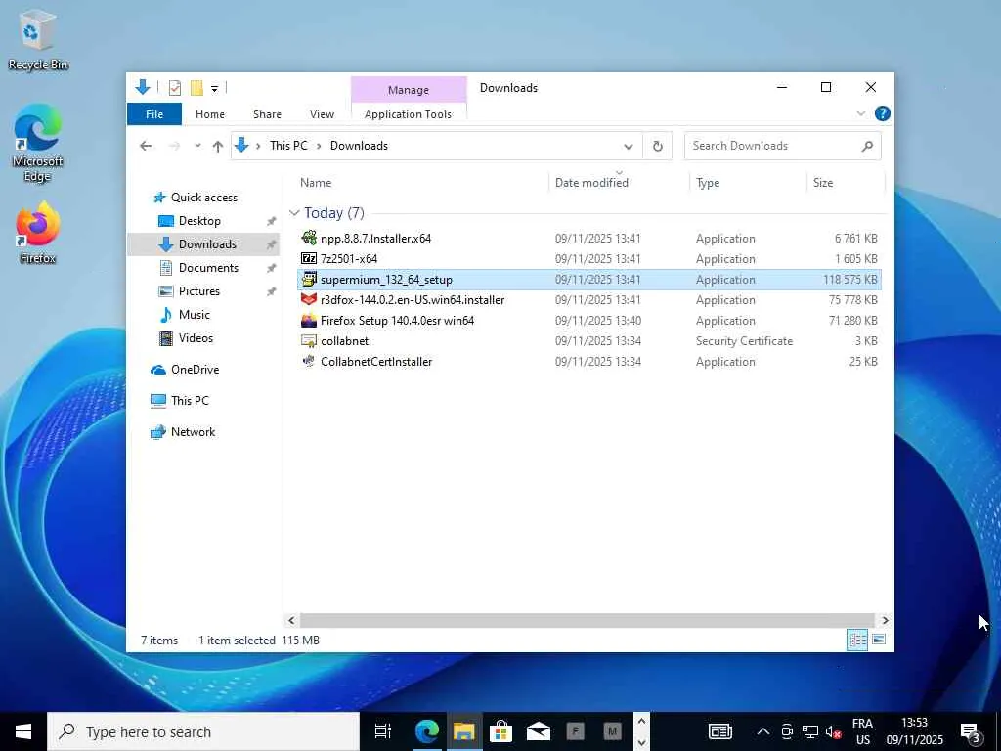
Task: Go up one folder level
Action: (218, 147)
